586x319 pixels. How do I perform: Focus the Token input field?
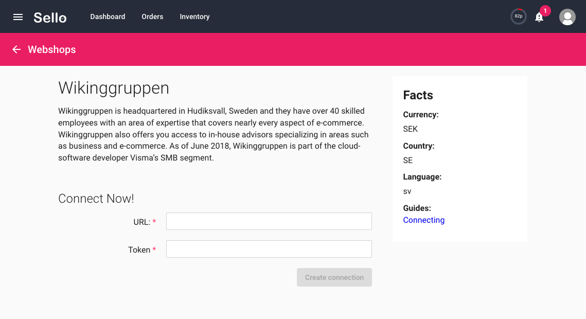click(269, 249)
